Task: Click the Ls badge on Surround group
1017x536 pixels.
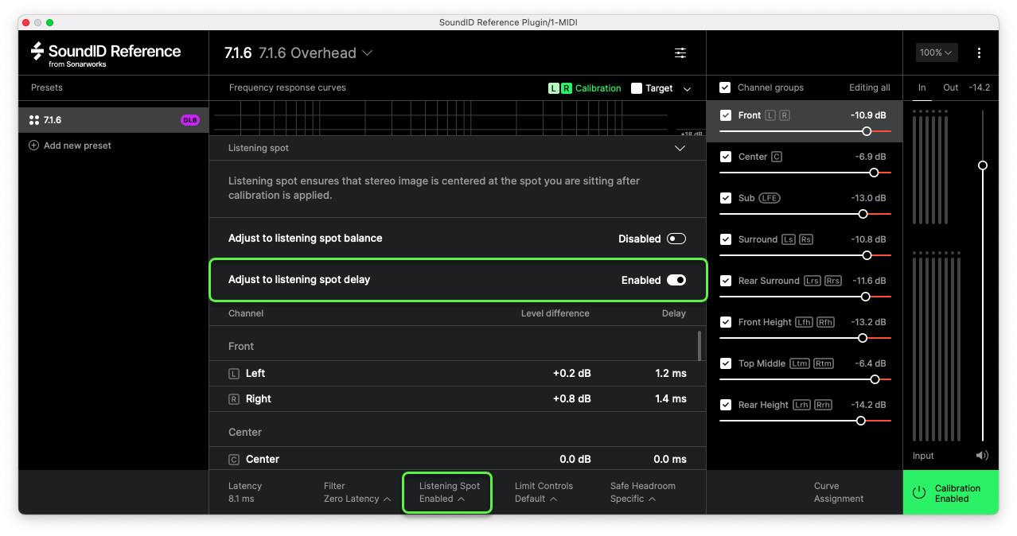Action: 788,239
